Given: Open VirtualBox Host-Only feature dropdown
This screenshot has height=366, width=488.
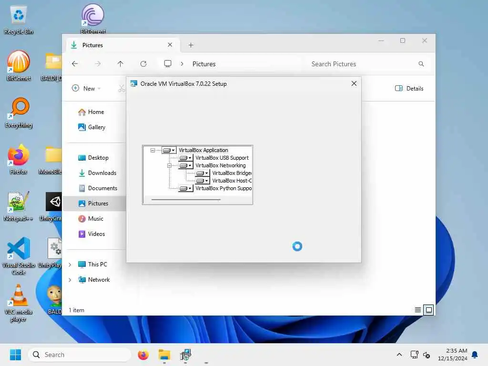Looking at the screenshot, I should point(202,181).
